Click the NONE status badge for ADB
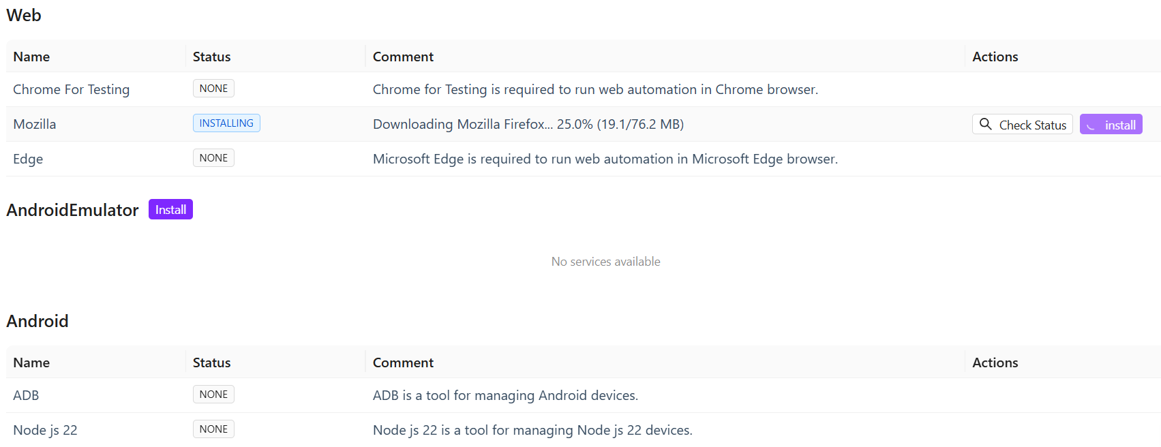This screenshot has height=447, width=1161. point(213,395)
